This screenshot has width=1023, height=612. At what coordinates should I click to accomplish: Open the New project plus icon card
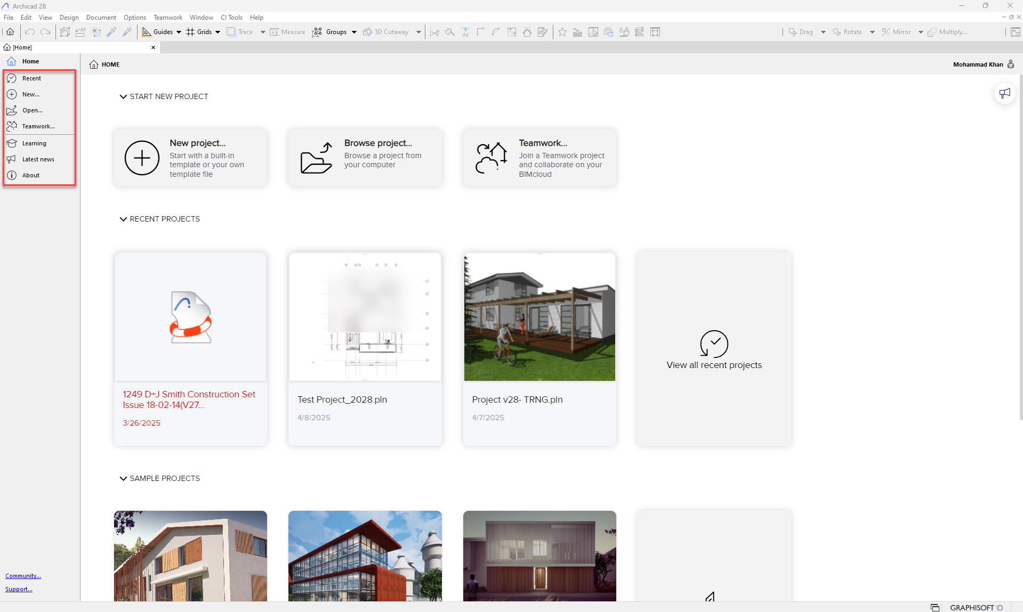[142, 158]
